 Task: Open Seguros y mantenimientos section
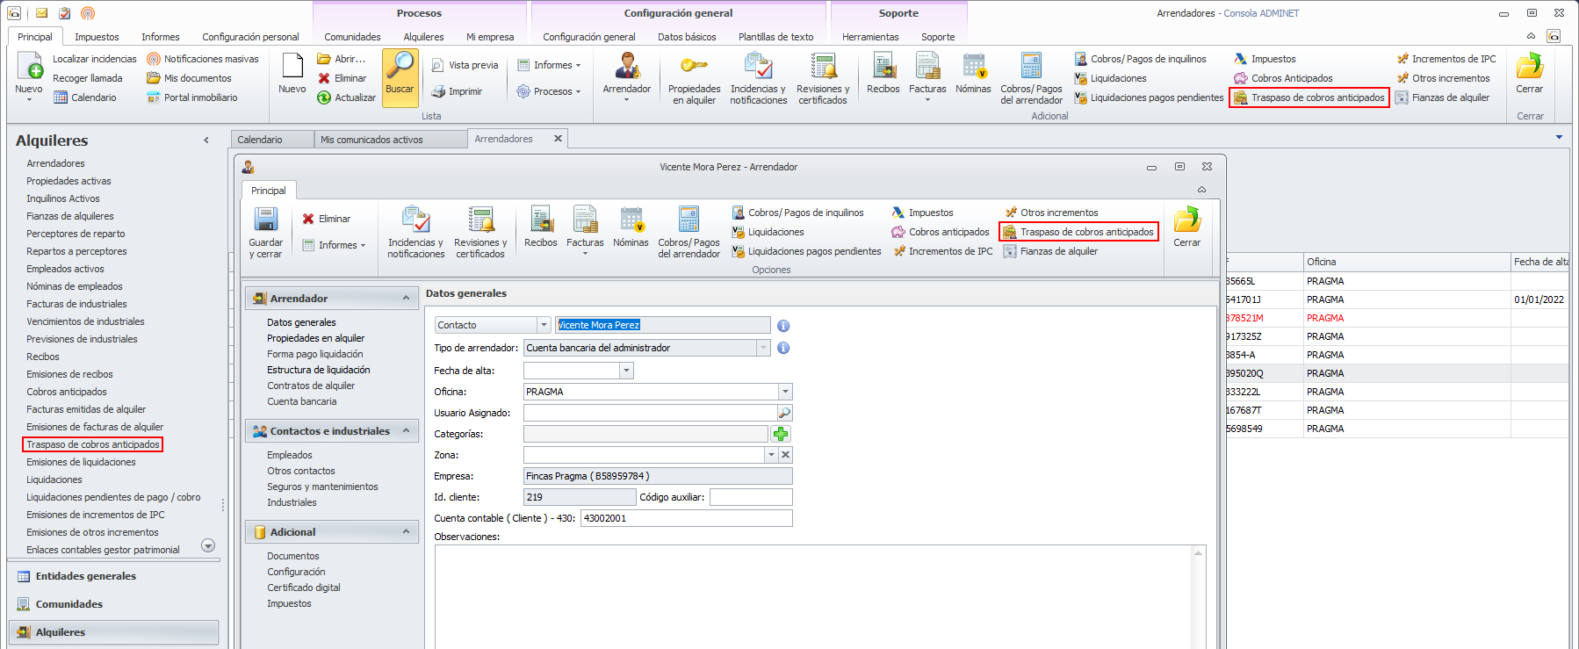322,487
